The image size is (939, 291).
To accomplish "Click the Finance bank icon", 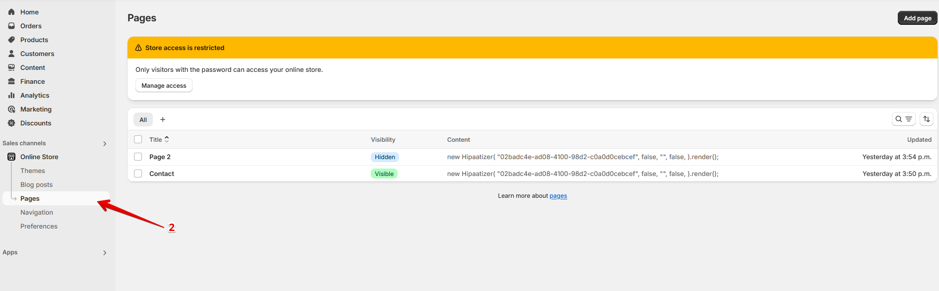I will (x=11, y=81).
